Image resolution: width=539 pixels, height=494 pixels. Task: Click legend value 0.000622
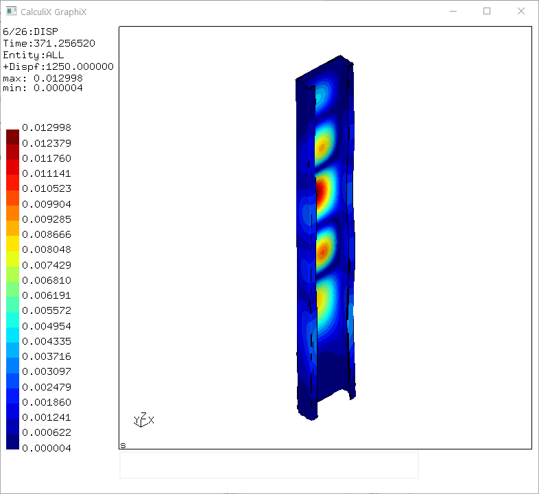[x=47, y=432]
